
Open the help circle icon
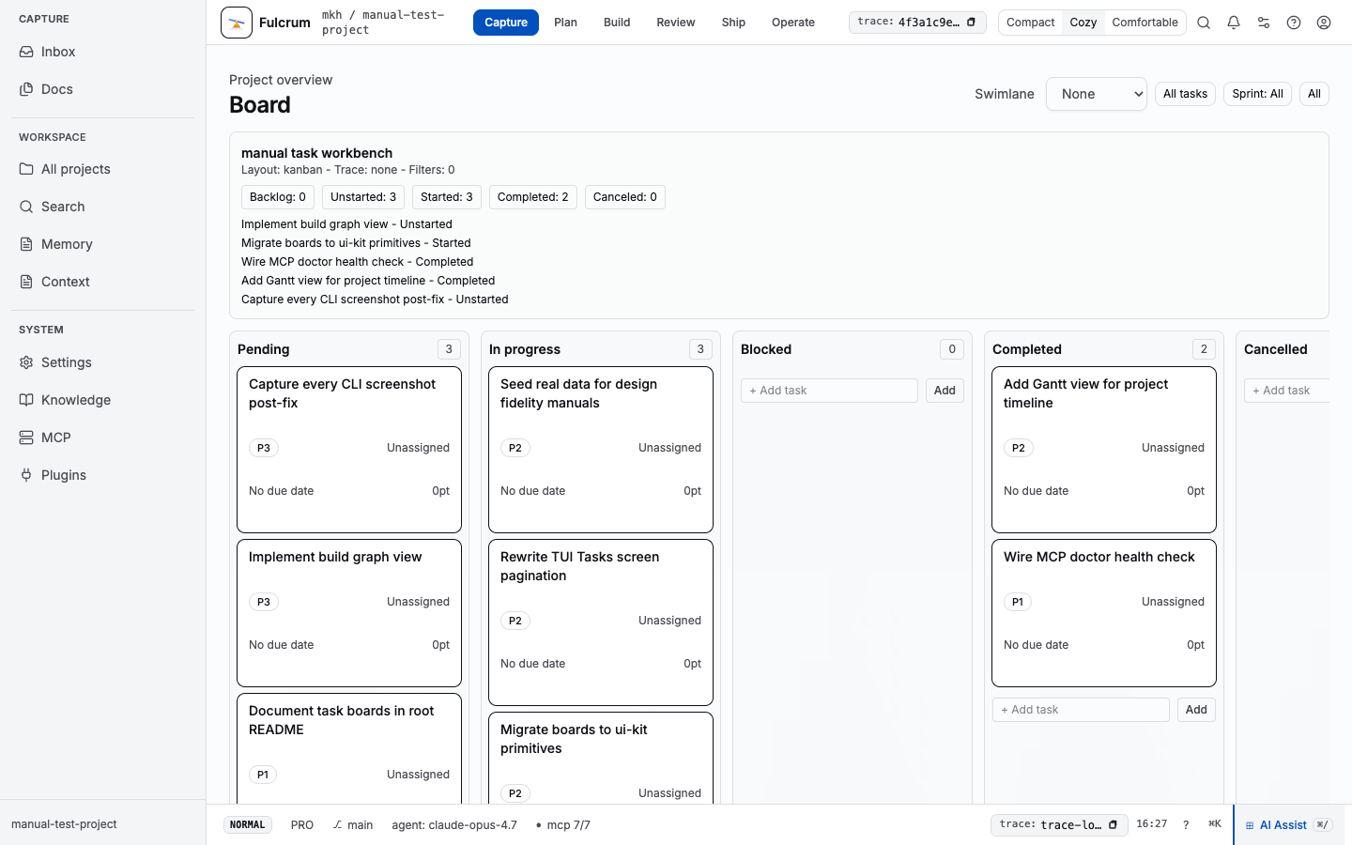1294,23
